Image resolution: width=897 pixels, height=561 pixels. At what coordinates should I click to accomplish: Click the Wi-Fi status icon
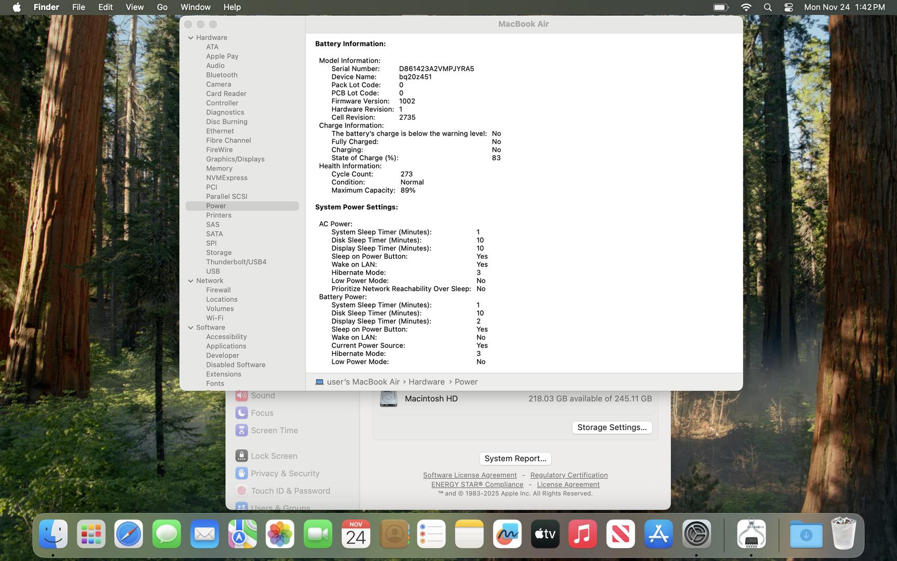point(746,7)
